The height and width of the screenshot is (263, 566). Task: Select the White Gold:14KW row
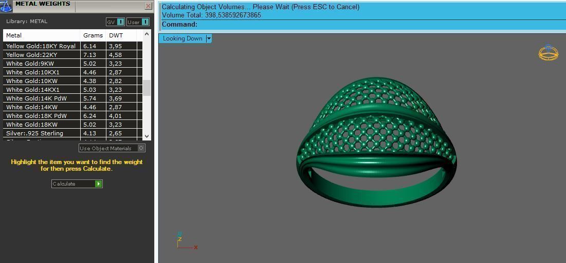[x=73, y=107]
